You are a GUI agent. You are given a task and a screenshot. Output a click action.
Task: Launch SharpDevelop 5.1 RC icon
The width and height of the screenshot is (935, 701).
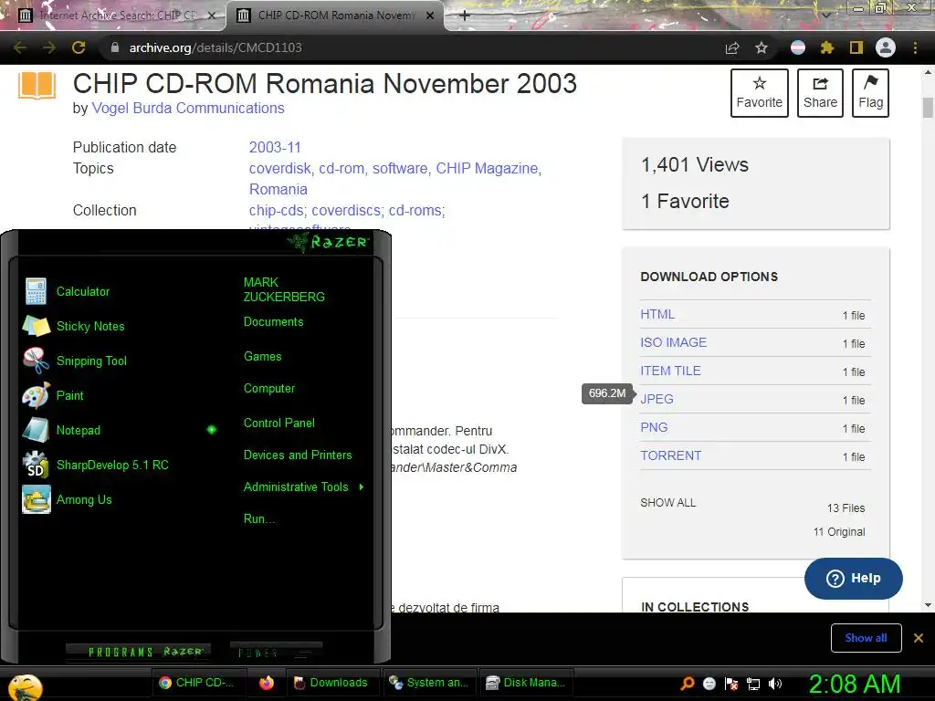[36, 465]
